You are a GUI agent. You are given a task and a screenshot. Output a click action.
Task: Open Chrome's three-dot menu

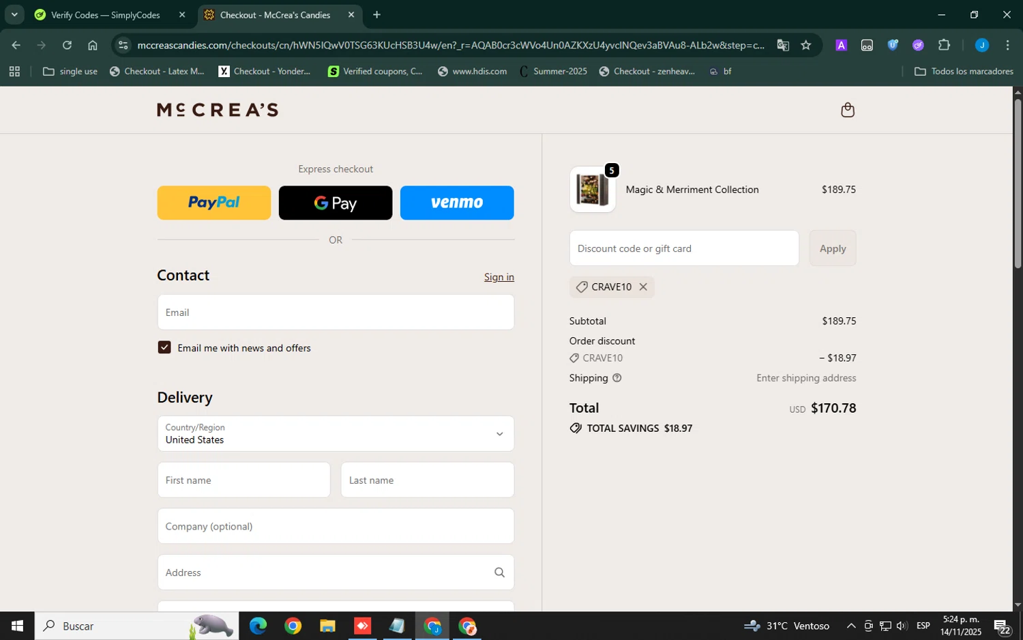coord(1008,46)
